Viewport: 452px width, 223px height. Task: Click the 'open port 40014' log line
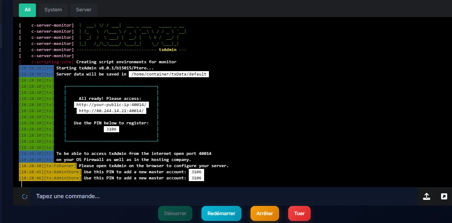134,154
